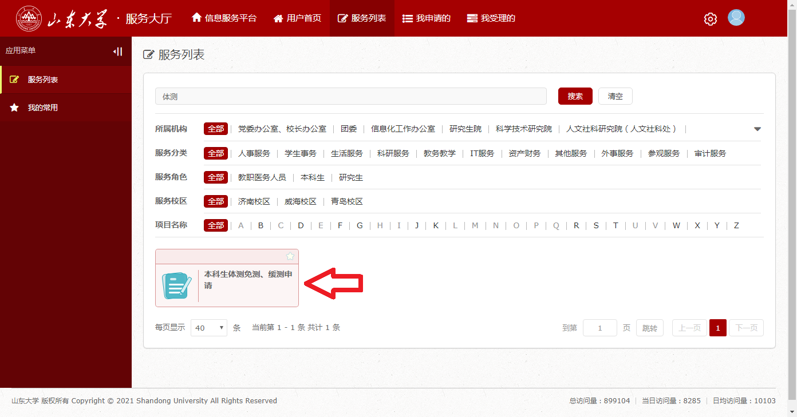Select the 济南校区 campus filter

tap(254, 201)
